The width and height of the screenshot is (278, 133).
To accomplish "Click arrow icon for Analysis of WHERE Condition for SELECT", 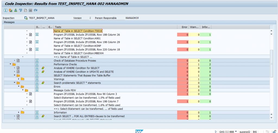I will 43,68.
